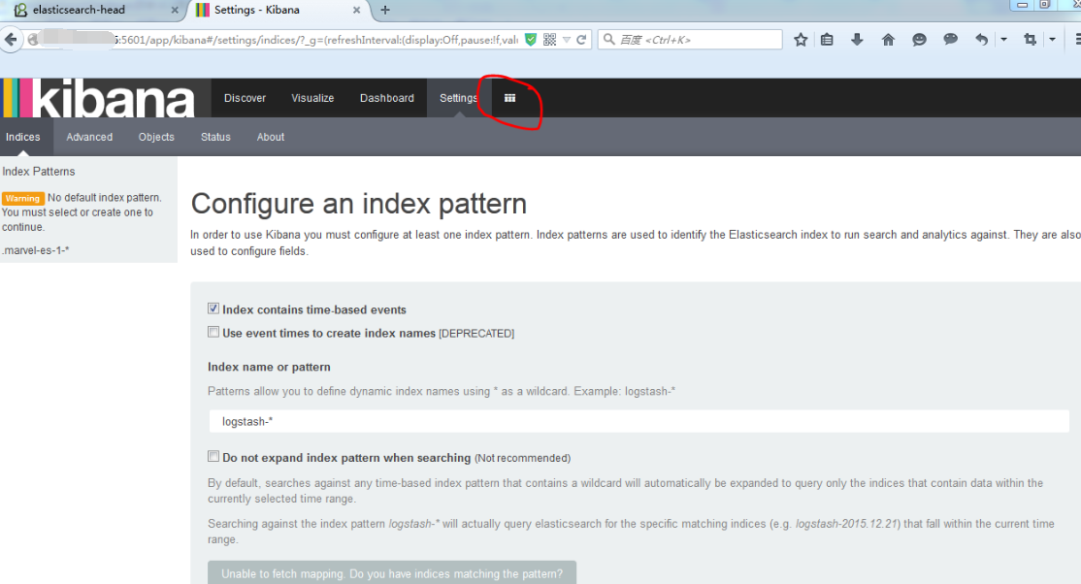Switch to the elasticsearch-head browser tab
Viewport: 1081px width, 584px height.
pos(93,11)
